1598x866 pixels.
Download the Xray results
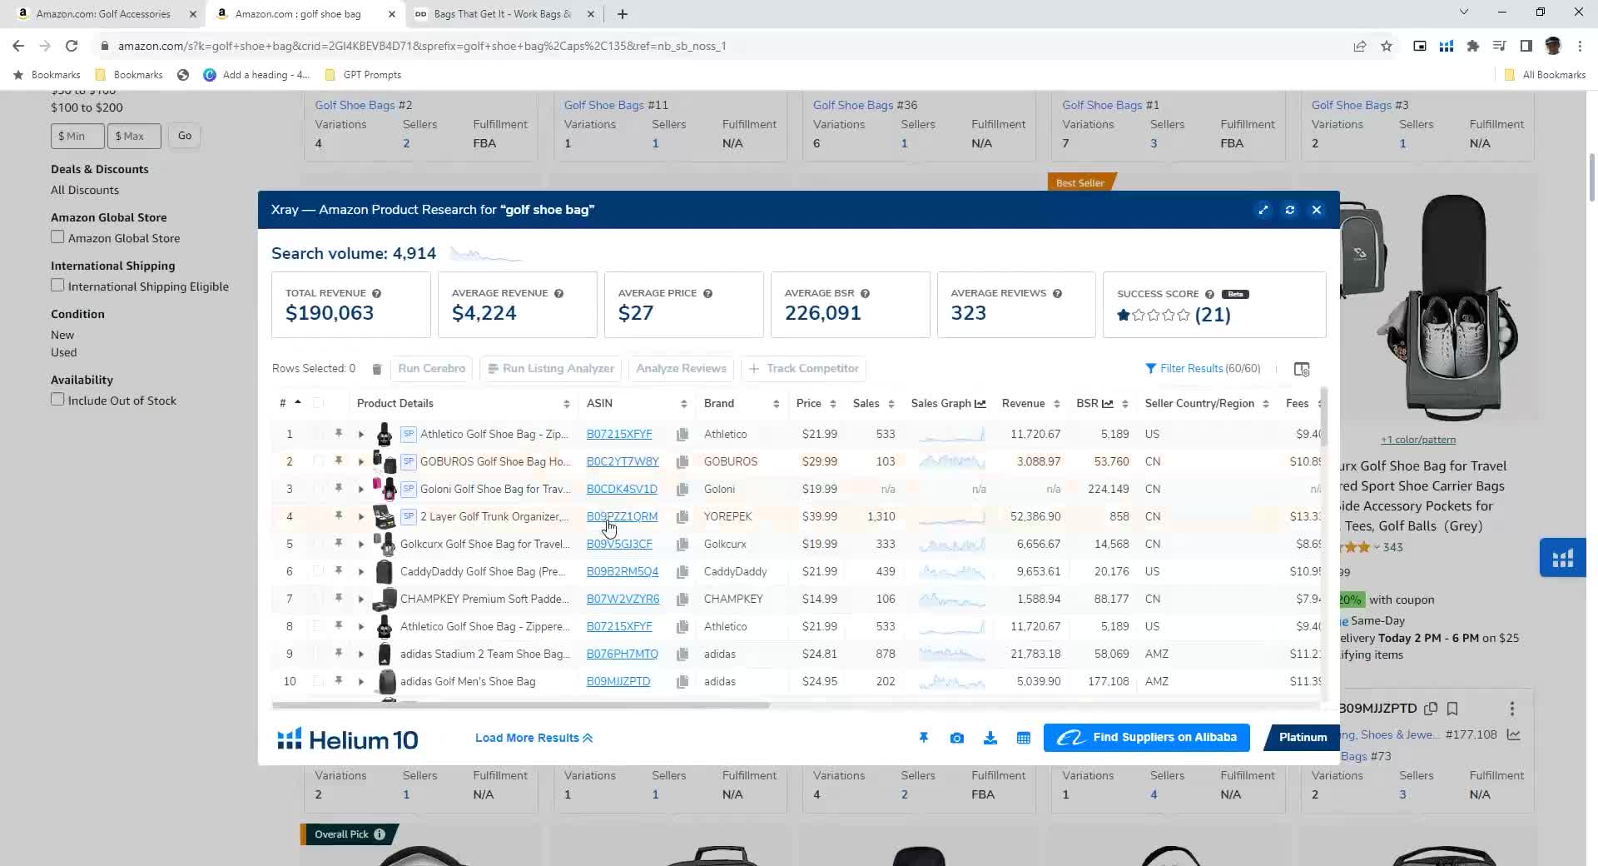coord(990,738)
